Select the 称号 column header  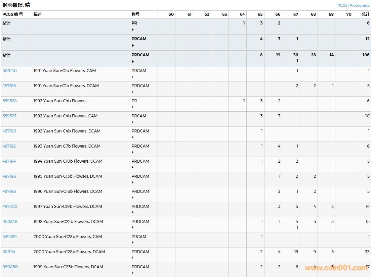[135, 14]
